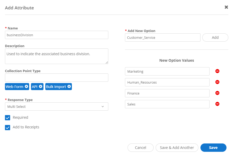Cancel the attribute creation
The height and width of the screenshot is (157, 233).
pyautogui.click(x=140, y=147)
